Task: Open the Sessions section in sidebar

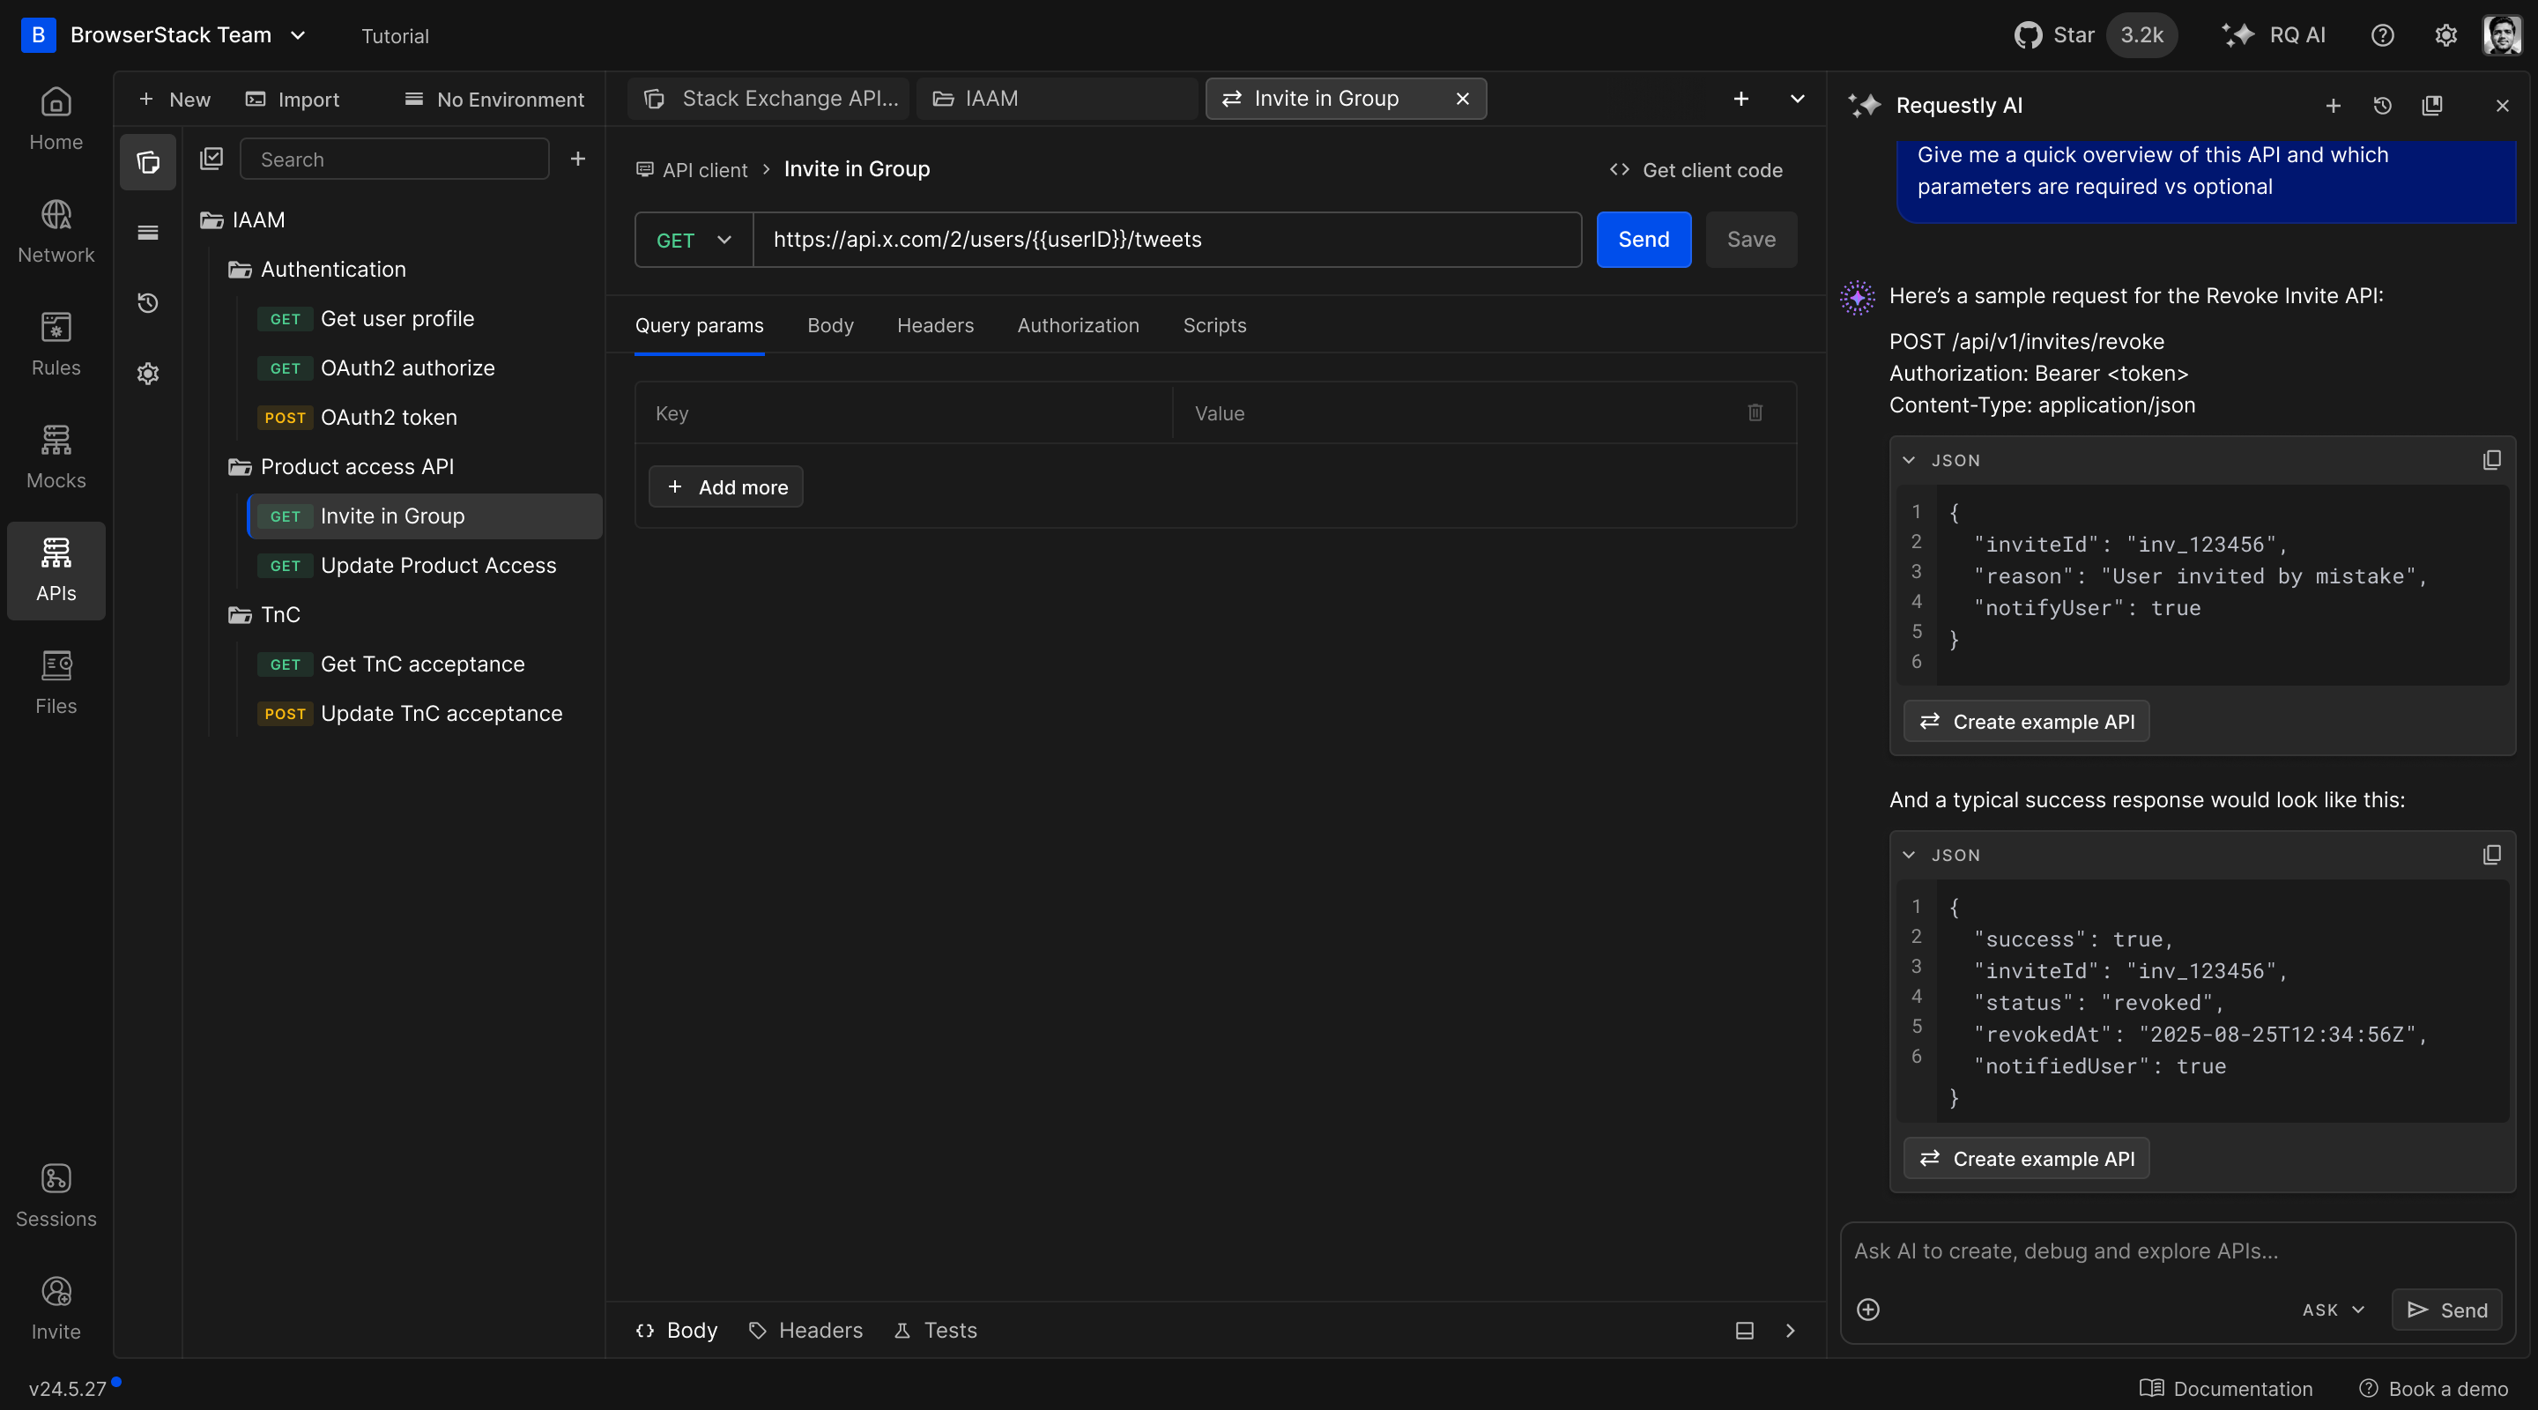Action: [x=56, y=1196]
